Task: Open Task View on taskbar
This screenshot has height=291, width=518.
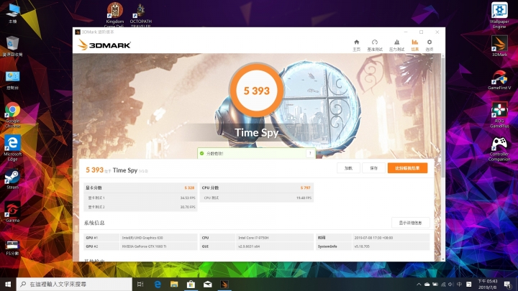Action: pyautogui.click(x=140, y=284)
